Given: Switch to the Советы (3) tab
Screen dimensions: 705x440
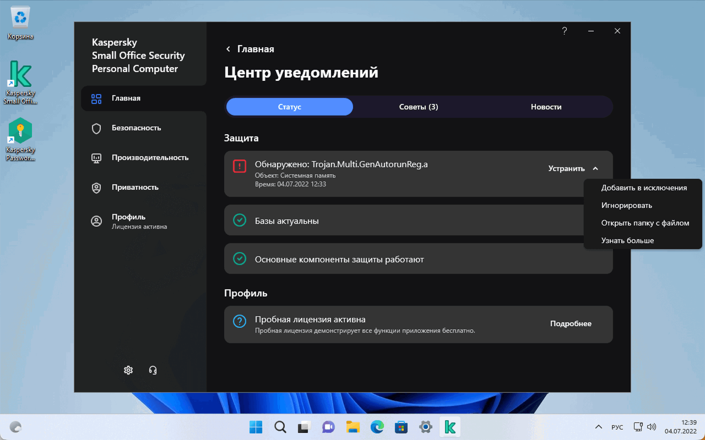Looking at the screenshot, I should pyautogui.click(x=418, y=107).
